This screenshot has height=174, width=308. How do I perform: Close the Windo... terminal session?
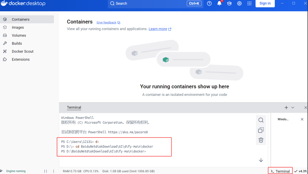coord(302,119)
